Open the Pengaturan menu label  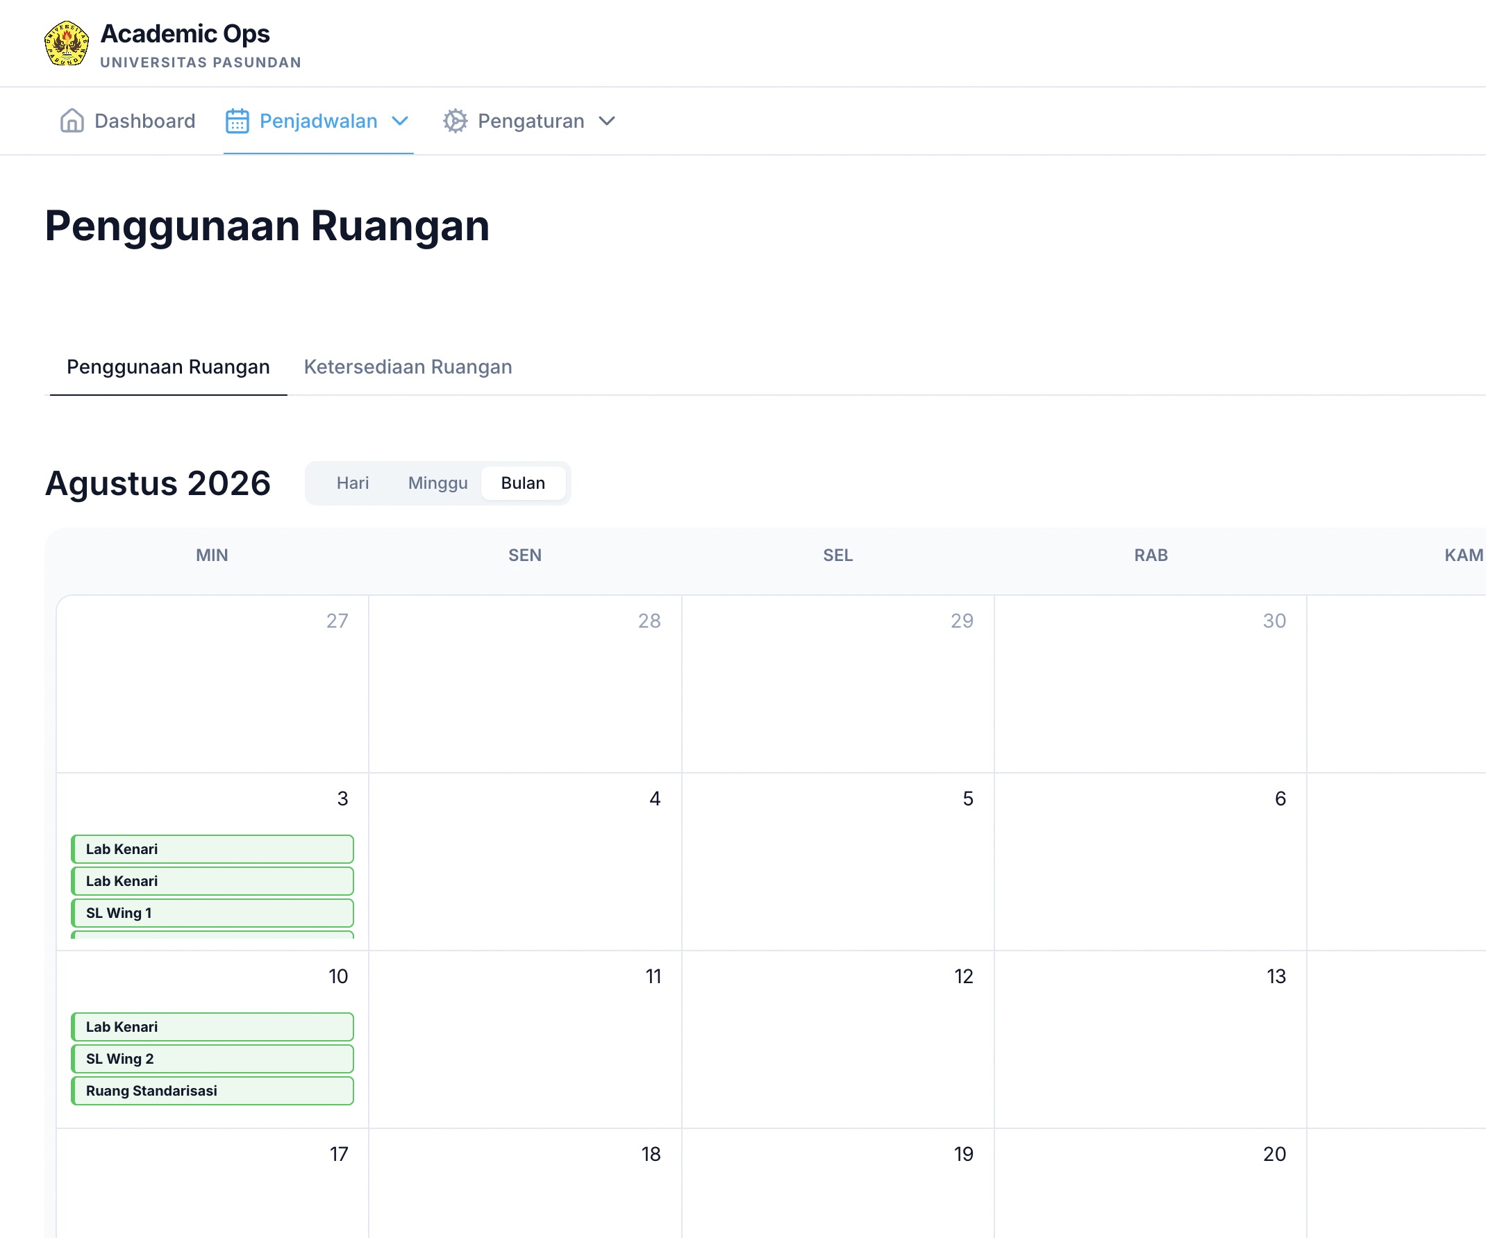click(531, 121)
